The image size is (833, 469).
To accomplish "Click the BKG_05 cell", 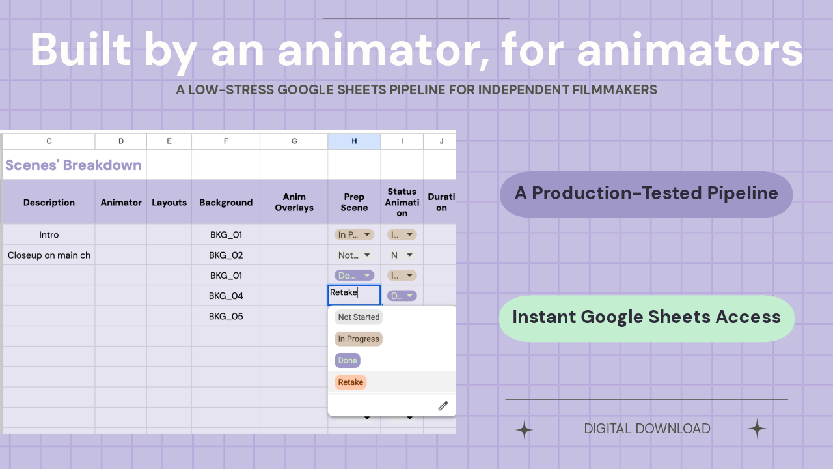I will [226, 317].
